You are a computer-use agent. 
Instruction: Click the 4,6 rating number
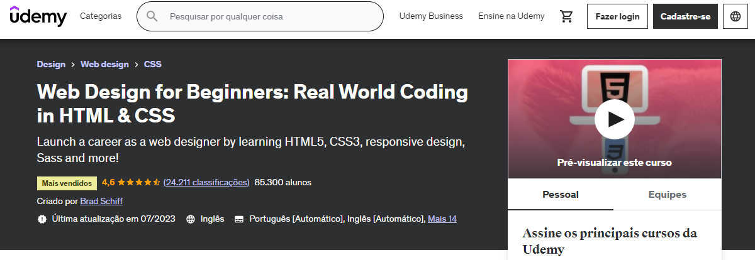(x=108, y=183)
